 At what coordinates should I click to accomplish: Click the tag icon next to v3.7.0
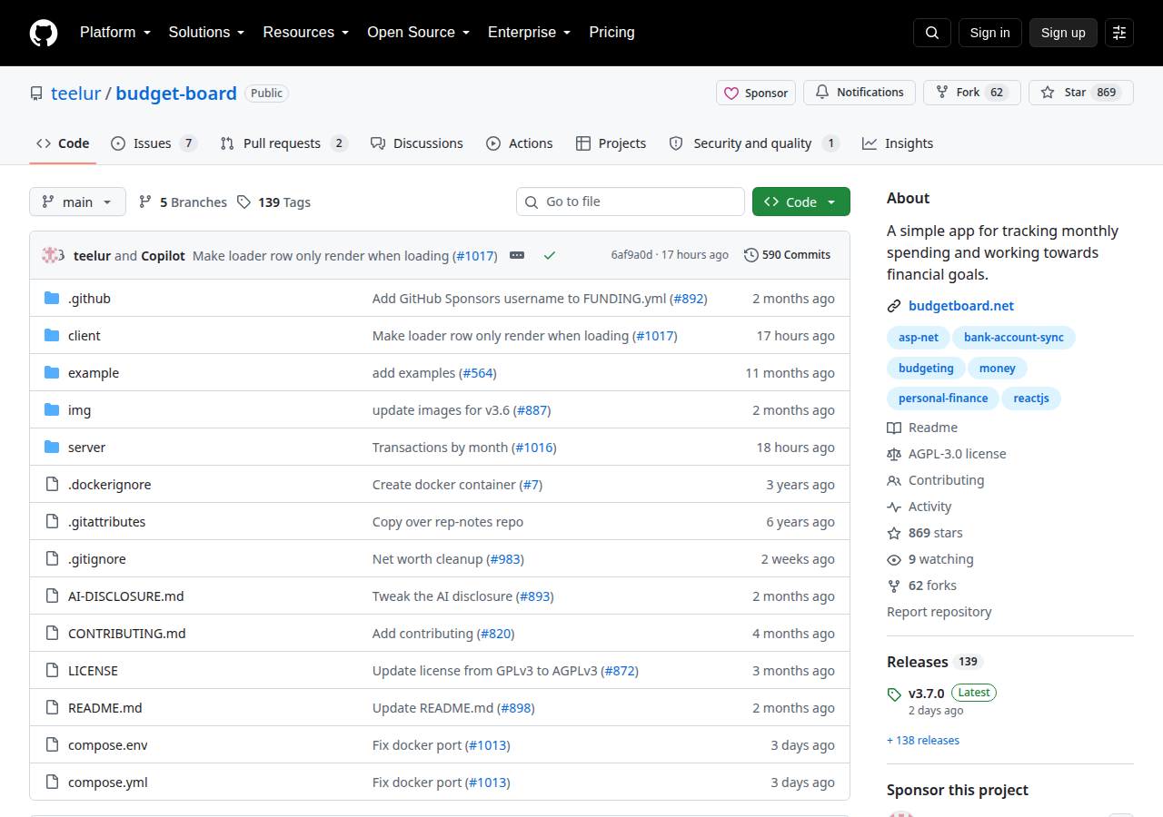pos(894,694)
